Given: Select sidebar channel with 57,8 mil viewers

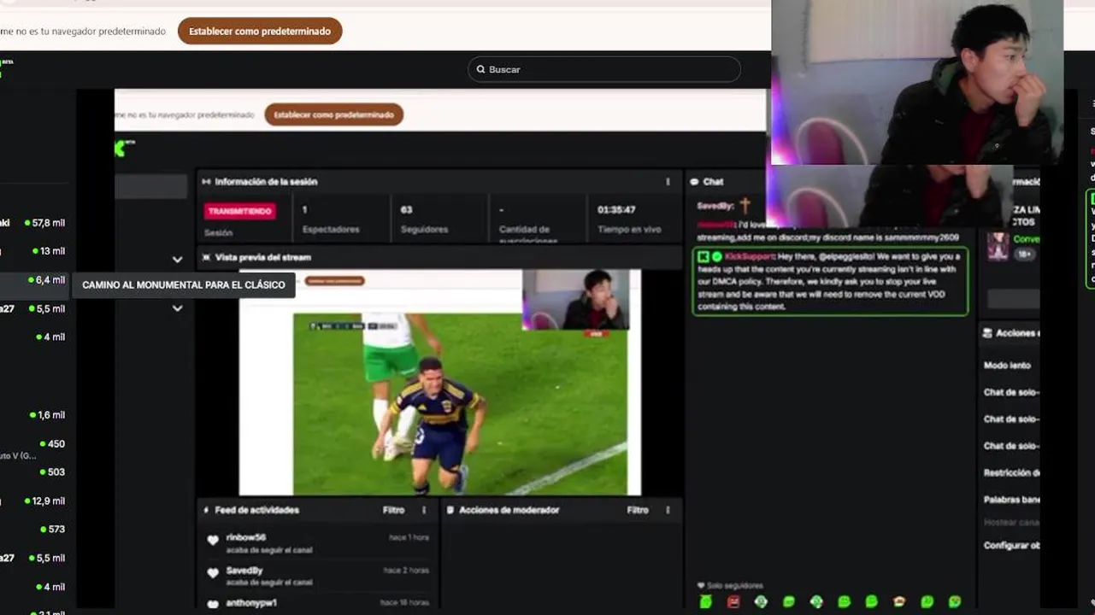Looking at the screenshot, I should click(33, 223).
